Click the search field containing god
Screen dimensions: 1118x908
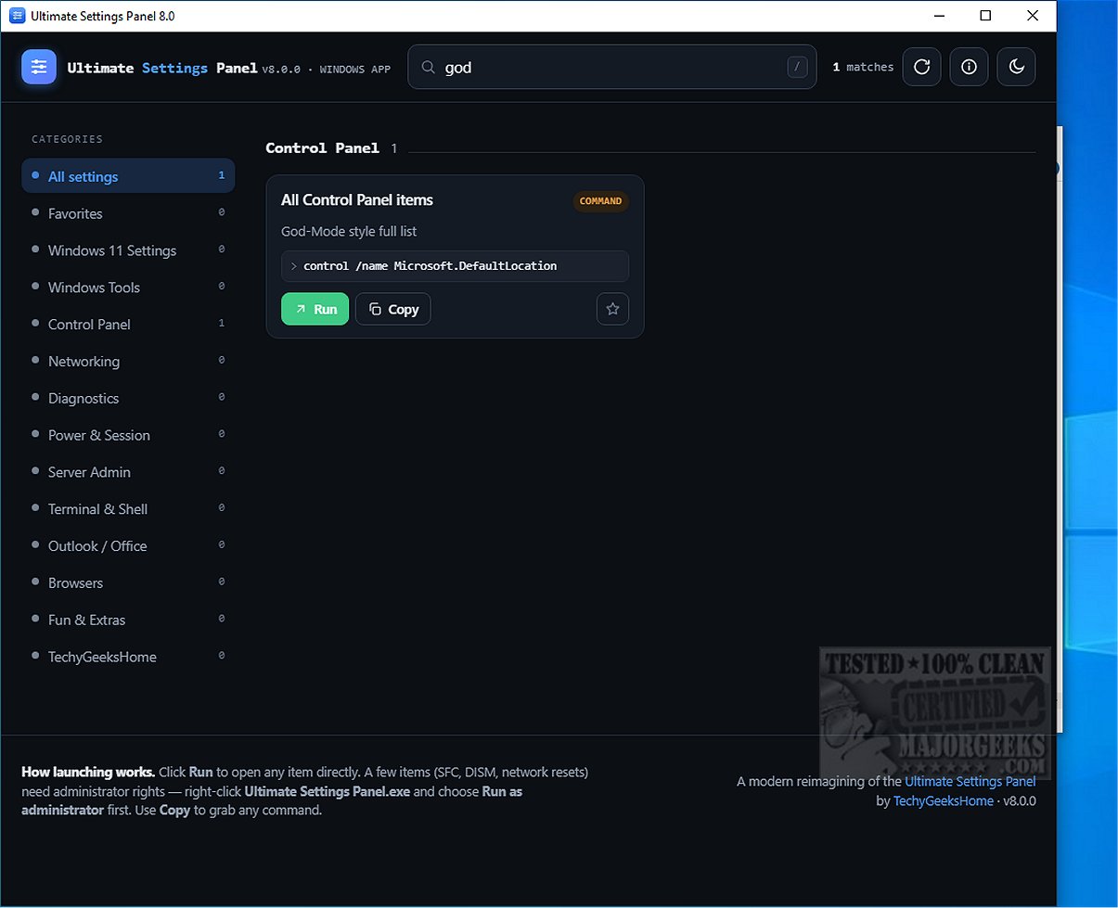(x=612, y=67)
